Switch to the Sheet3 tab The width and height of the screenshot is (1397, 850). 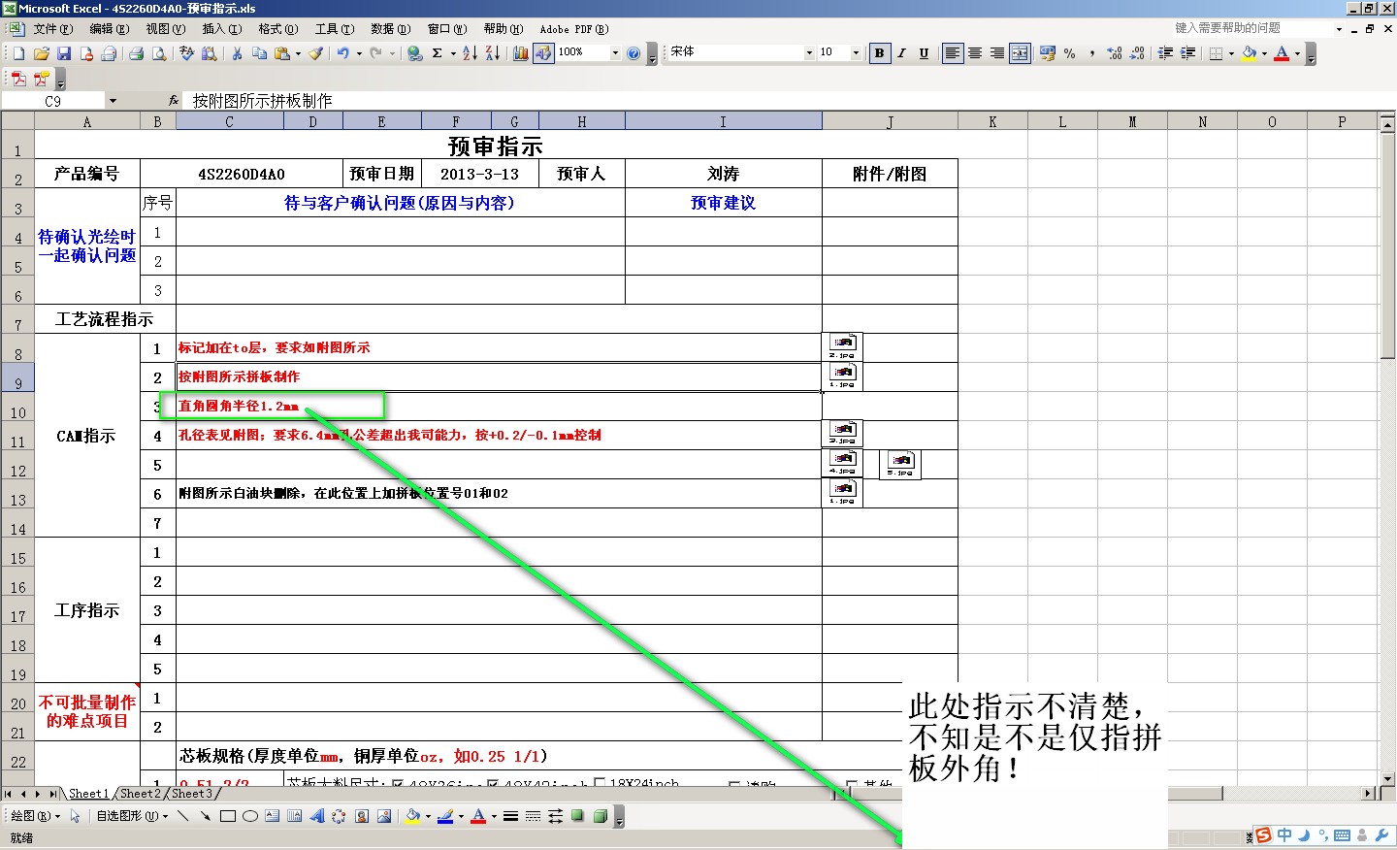[x=192, y=794]
